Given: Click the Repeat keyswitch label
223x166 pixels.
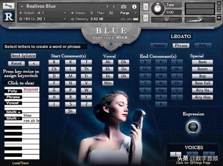Looking at the screenshot, I should 31,90.
